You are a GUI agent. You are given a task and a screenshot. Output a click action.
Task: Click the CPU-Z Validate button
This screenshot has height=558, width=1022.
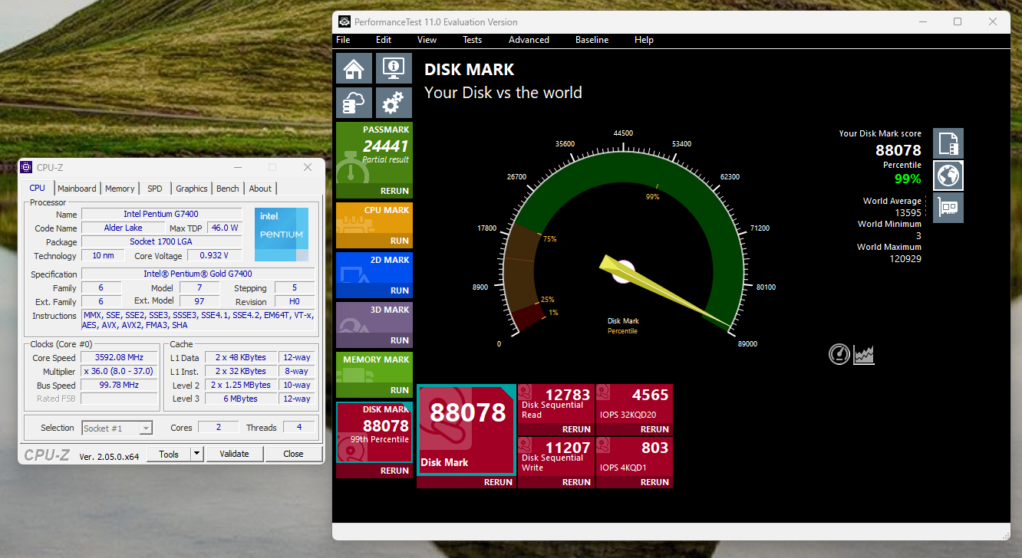click(x=234, y=454)
